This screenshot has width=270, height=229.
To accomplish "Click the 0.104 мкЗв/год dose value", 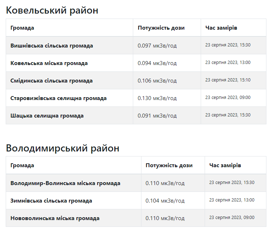I will coord(165,201).
